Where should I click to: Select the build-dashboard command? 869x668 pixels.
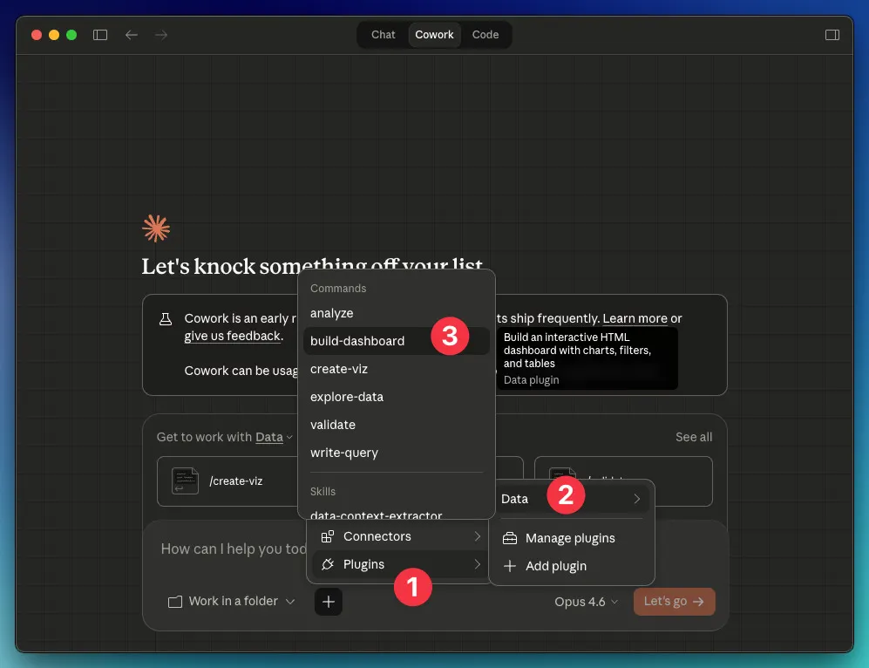pos(357,341)
